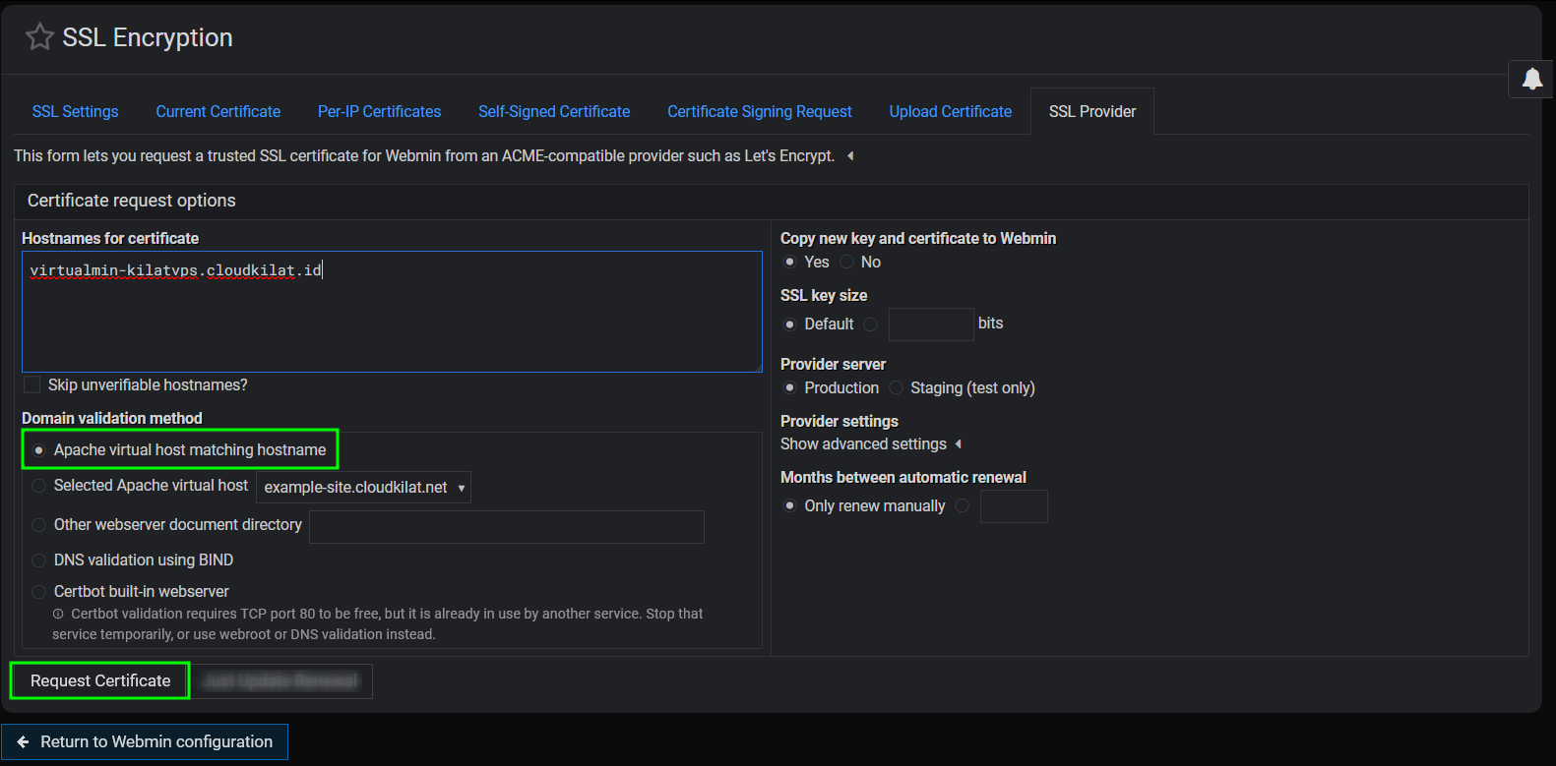Set Copy new key to Webmin to No
The width and height of the screenshot is (1556, 766).
pyautogui.click(x=846, y=263)
